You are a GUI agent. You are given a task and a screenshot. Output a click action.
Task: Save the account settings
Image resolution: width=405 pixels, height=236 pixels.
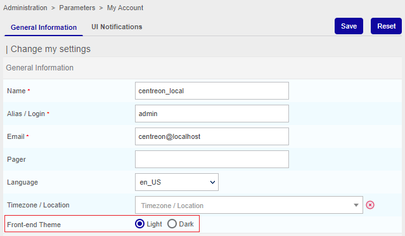(x=349, y=26)
